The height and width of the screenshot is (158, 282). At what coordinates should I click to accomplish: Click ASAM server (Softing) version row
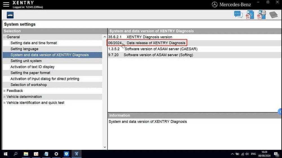click(195, 55)
